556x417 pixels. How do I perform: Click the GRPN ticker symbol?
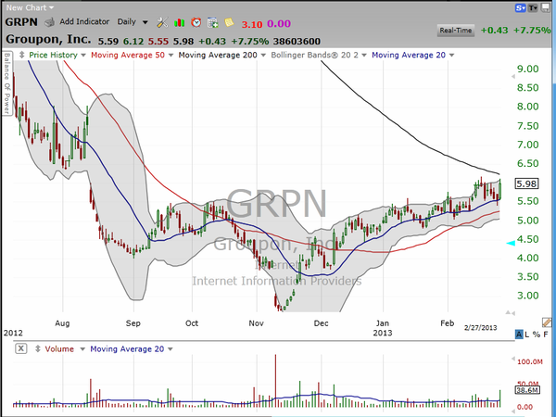[x=21, y=22]
